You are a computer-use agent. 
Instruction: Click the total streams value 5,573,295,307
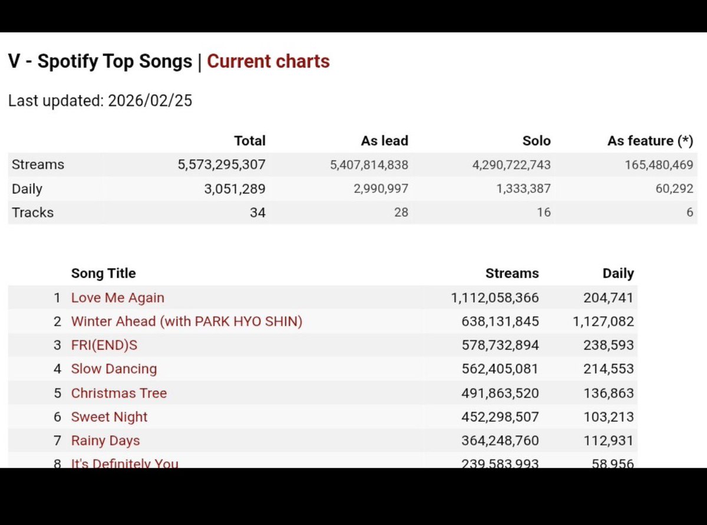[x=221, y=165]
